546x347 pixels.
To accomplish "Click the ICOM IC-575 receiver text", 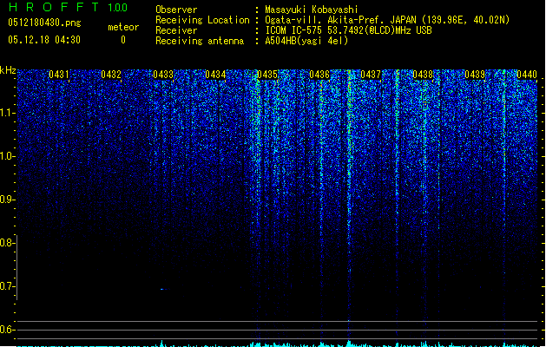I will click(349, 30).
